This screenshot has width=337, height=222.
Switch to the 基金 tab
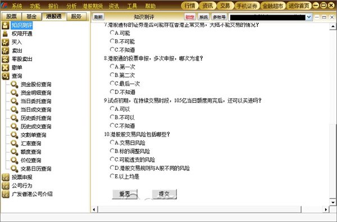click(x=31, y=16)
